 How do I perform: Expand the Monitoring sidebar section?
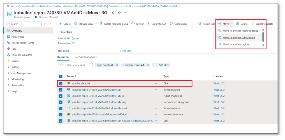click(x=8, y=79)
